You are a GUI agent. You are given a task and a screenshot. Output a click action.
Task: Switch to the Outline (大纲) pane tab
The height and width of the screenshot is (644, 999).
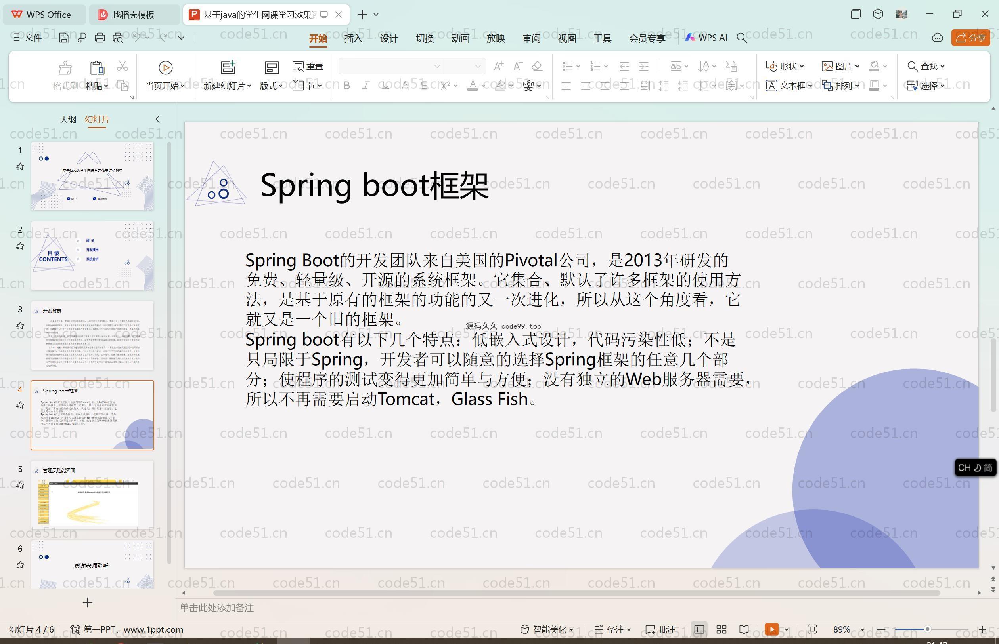tap(68, 119)
